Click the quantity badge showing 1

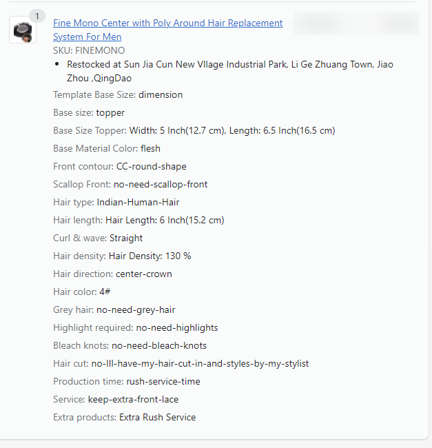36,16
